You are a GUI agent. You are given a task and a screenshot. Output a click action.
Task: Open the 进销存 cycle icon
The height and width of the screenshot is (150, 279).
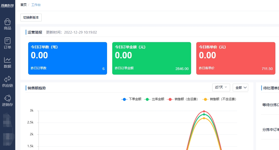[x=7, y=98]
